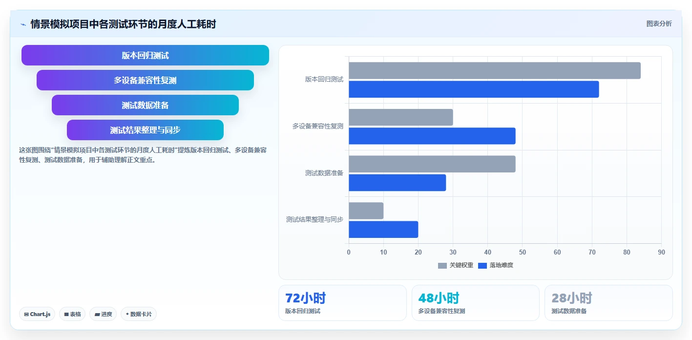Viewport: 692px width, 340px height.
Task: Click the 多设备兼容性复测 chart axis label
Action: (318, 126)
